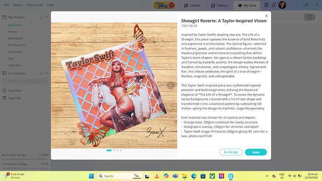
Task: Click the My Projects Storage progress bar
Action: click(x=25, y=159)
